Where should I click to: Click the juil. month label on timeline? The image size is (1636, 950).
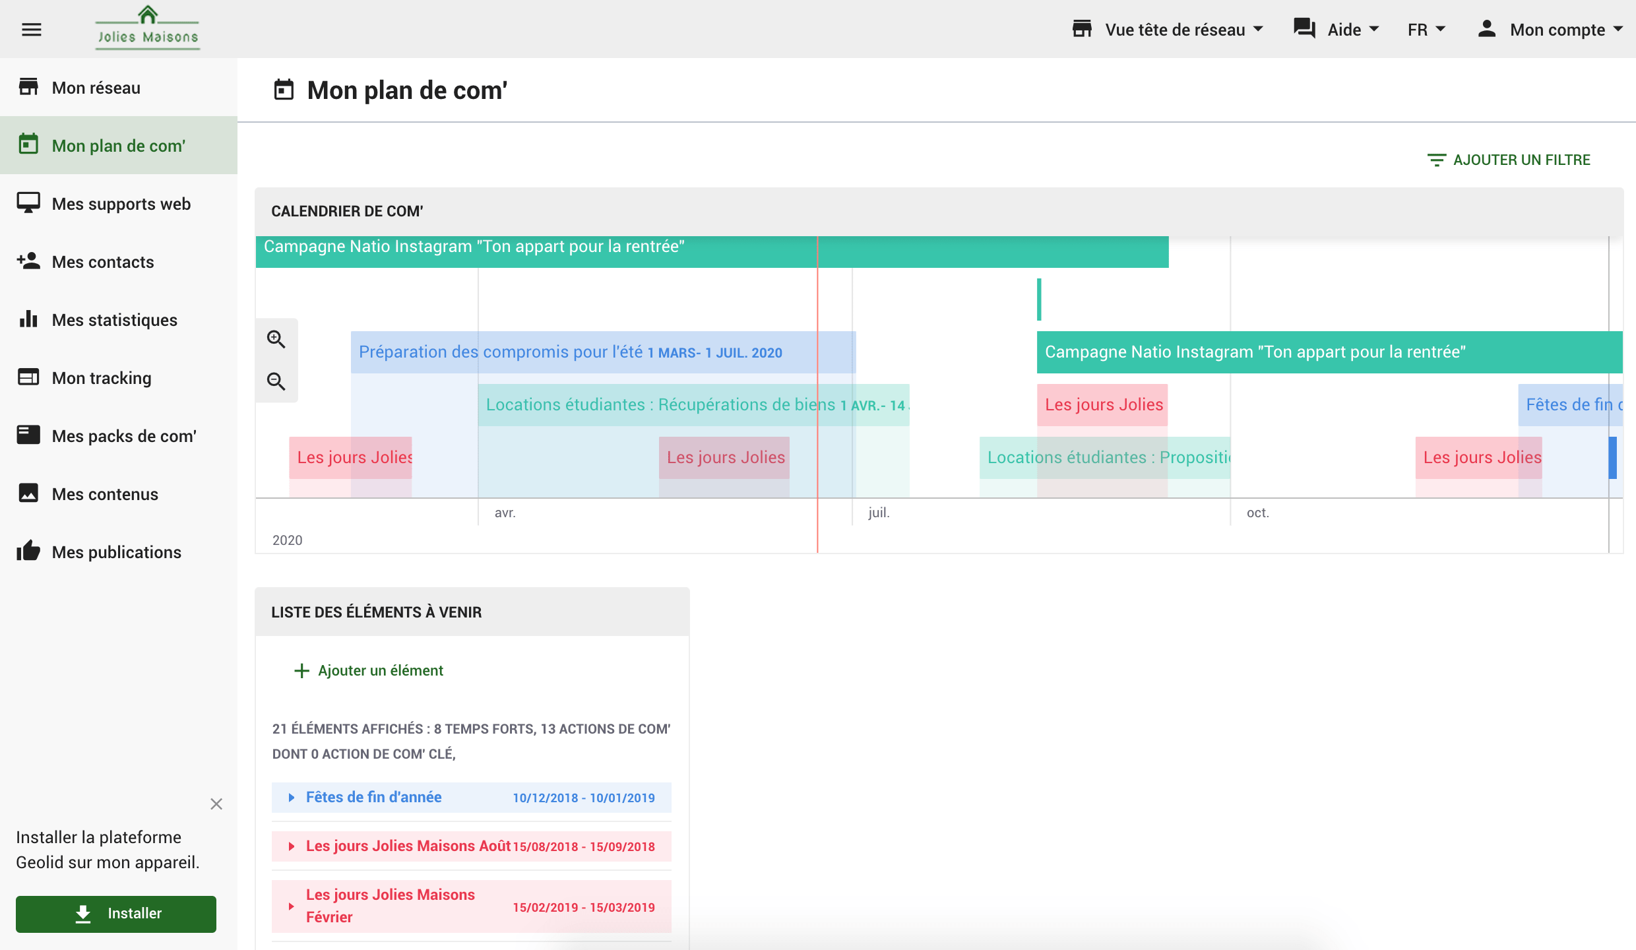point(879,513)
